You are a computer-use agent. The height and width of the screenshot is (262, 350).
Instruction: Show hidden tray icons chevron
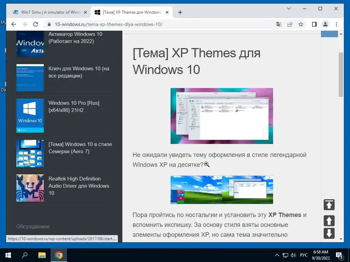[x=277, y=255]
